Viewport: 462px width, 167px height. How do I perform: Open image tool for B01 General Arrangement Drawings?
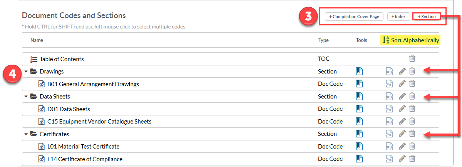(390, 84)
